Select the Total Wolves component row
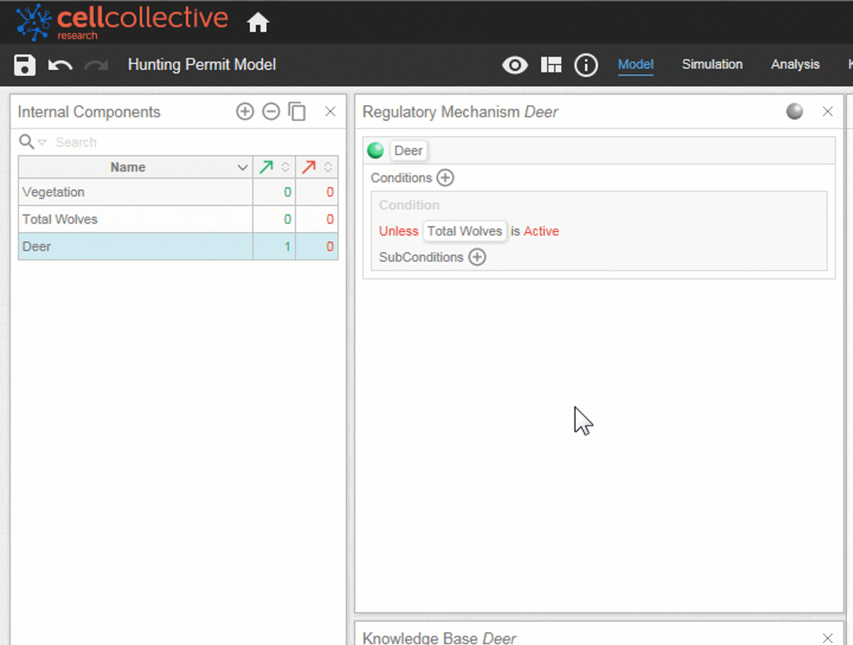Screen dimensions: 853x645 click(178, 219)
